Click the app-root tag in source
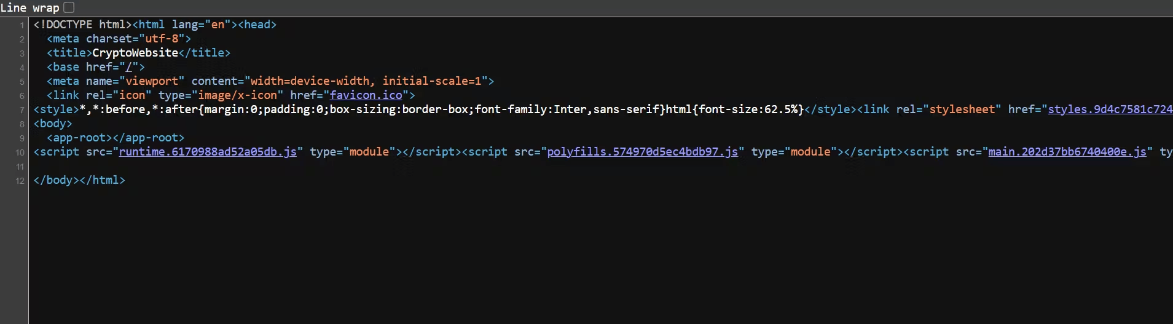The width and height of the screenshot is (1173, 324). tap(116, 138)
